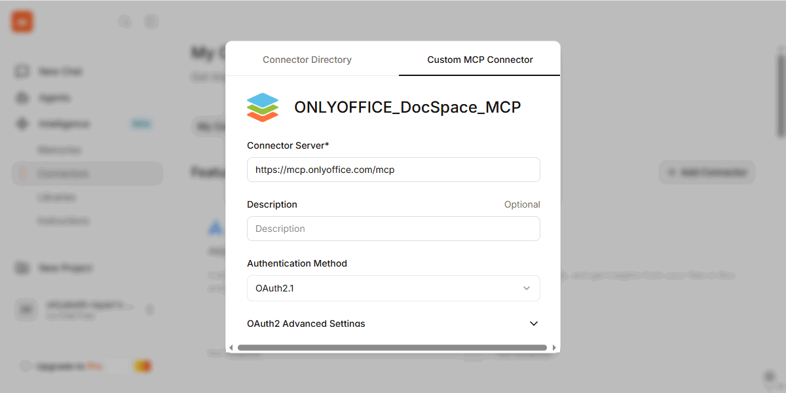The height and width of the screenshot is (393, 786).
Task: Select the Custom MCP Connector tab
Action: 479,59
